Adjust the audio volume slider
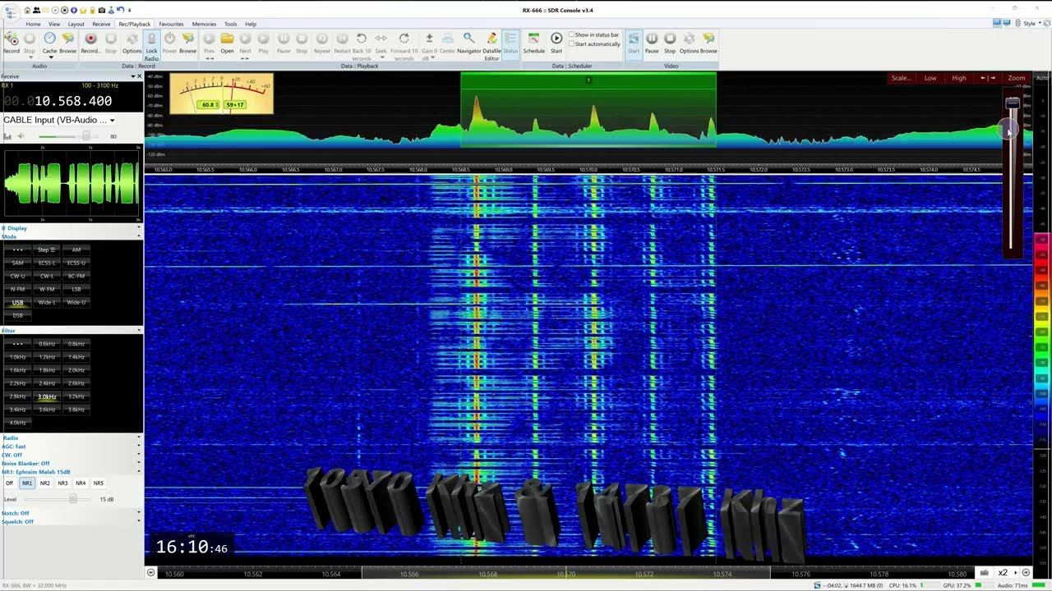Viewport: 1052px width, 591px height. tap(85, 136)
